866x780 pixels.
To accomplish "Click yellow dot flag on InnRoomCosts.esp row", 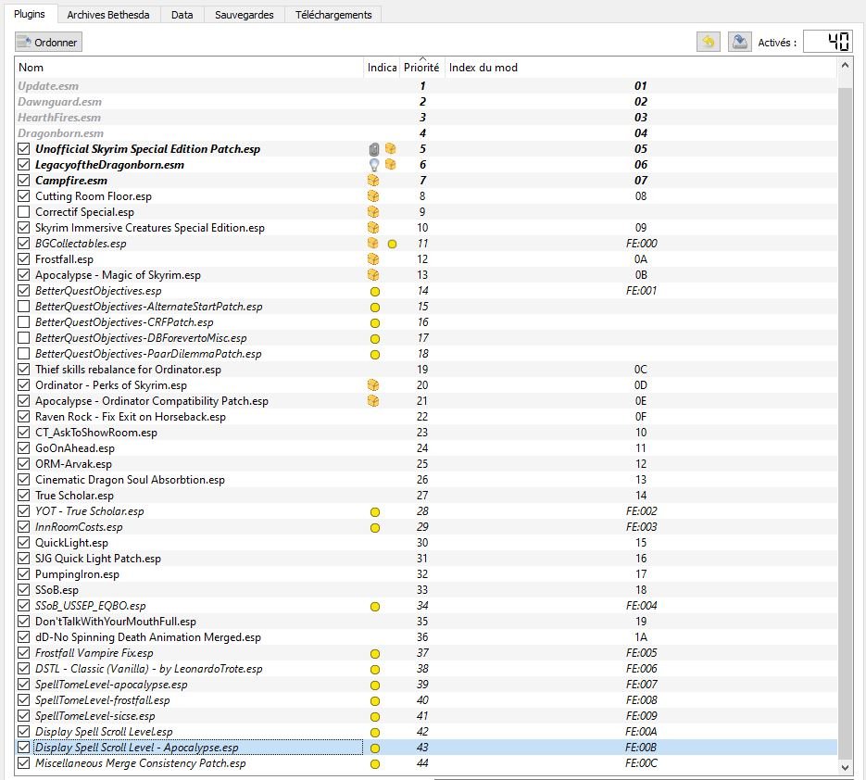I will (x=375, y=527).
